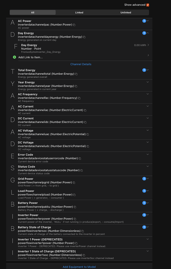
Task: Switch to the Linked tab
Action: click(x=79, y=12)
